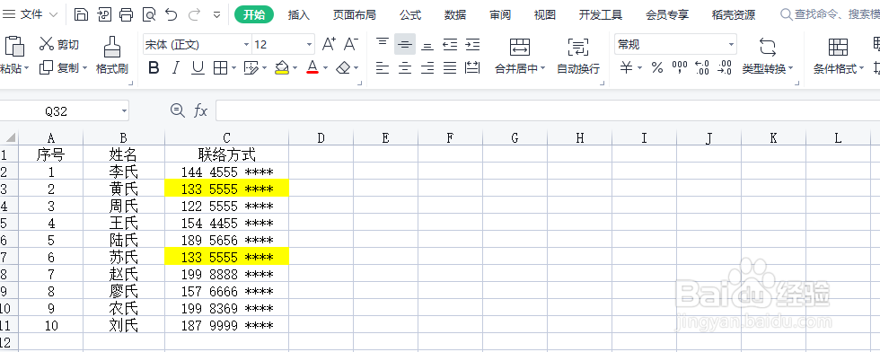
Task: Click Type Conversion (类型转换) button
Action: click(x=767, y=57)
